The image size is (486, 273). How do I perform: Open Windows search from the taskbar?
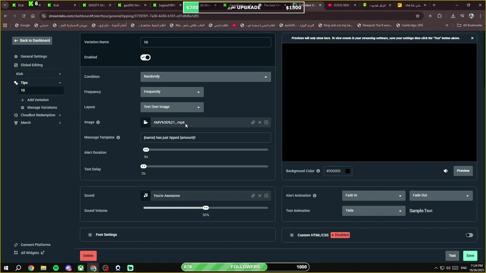(x=18, y=268)
